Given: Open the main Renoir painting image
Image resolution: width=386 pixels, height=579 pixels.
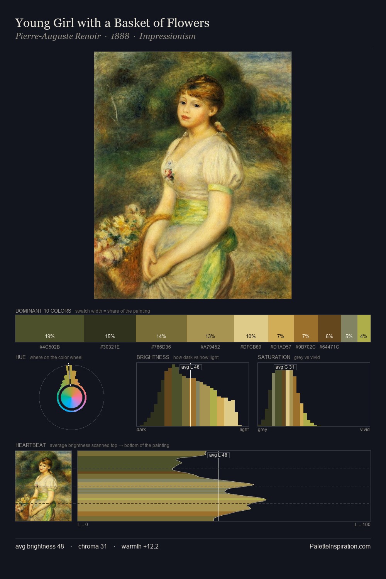Looking at the screenshot, I should (193, 175).
